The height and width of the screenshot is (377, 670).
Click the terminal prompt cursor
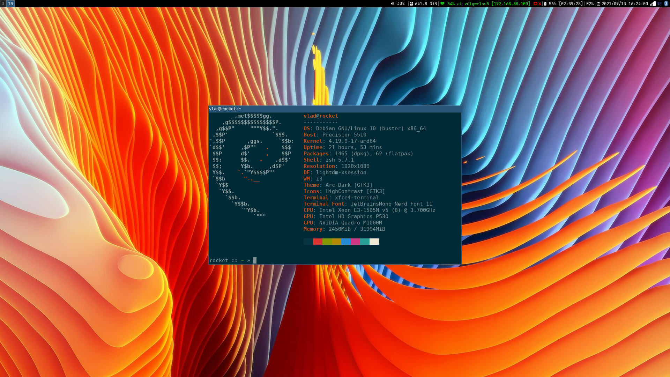coord(255,260)
